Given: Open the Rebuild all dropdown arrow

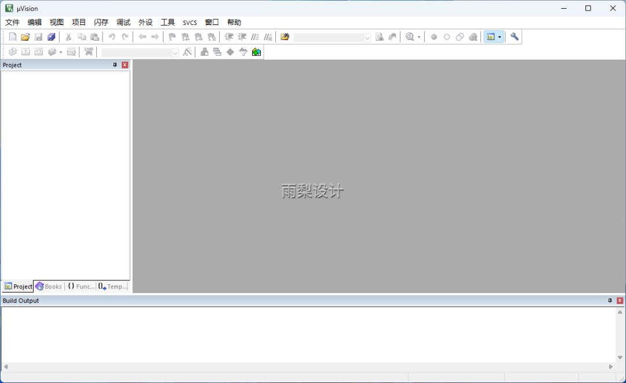Looking at the screenshot, I should point(61,52).
